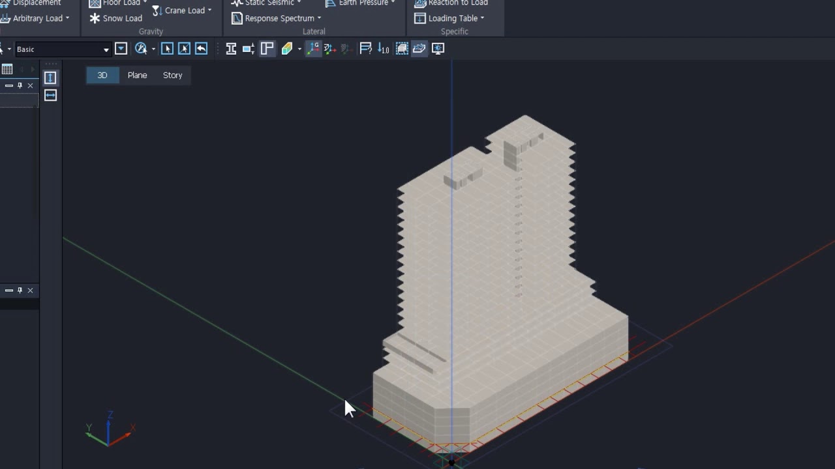This screenshot has width=835, height=469.
Task: Toggle the active frame outline display icon
Action: [x=267, y=49]
